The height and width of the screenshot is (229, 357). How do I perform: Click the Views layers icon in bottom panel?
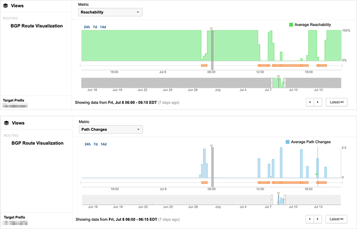[x=6, y=123]
